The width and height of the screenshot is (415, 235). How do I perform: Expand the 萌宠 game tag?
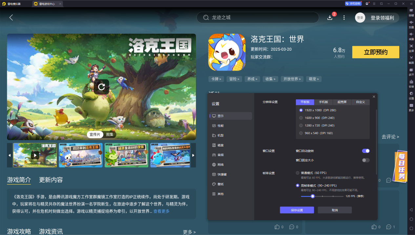[x=314, y=79]
